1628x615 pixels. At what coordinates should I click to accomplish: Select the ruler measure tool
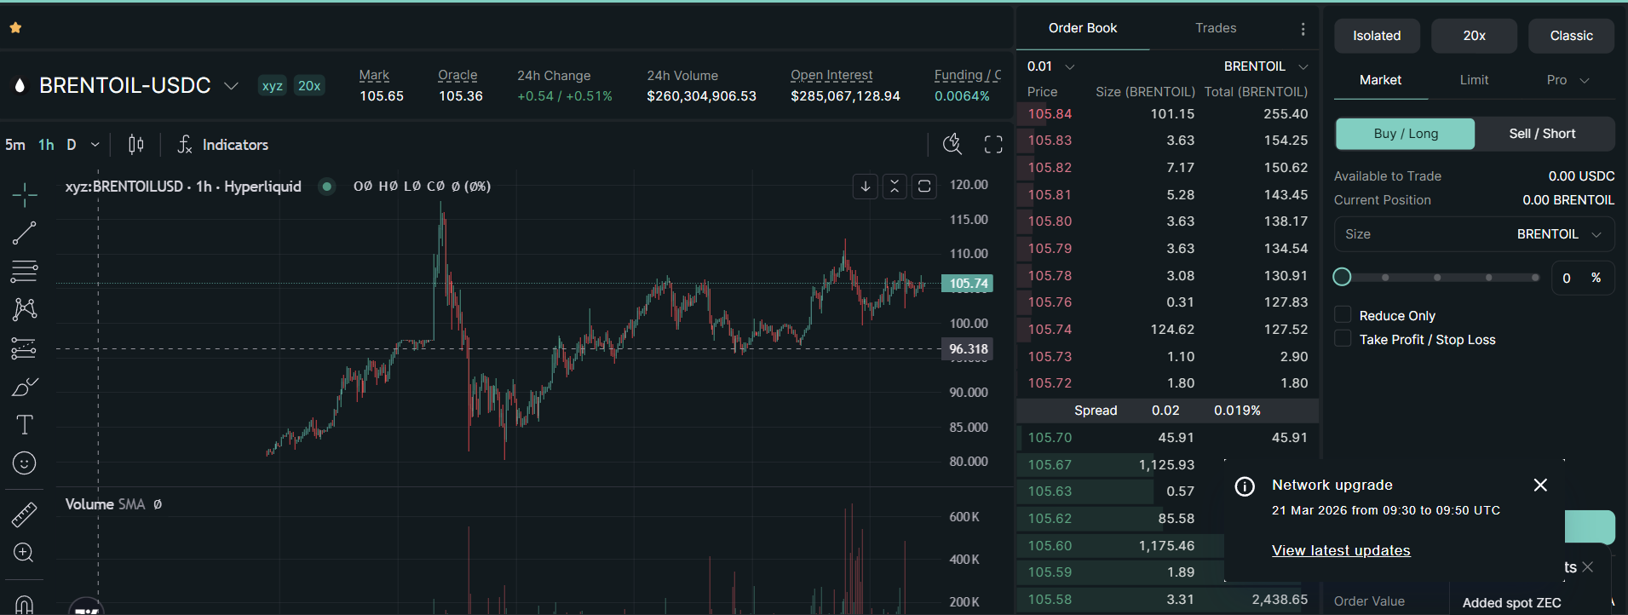[x=24, y=514]
